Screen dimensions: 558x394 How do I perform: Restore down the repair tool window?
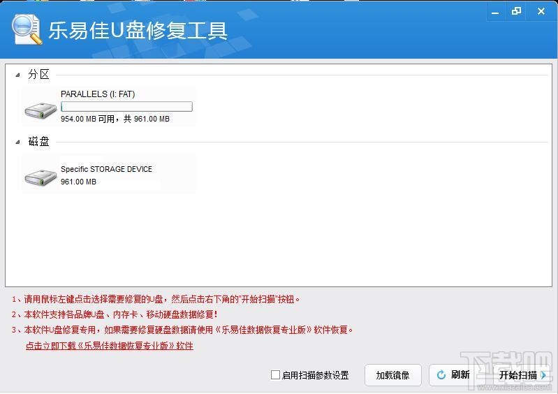516,11
